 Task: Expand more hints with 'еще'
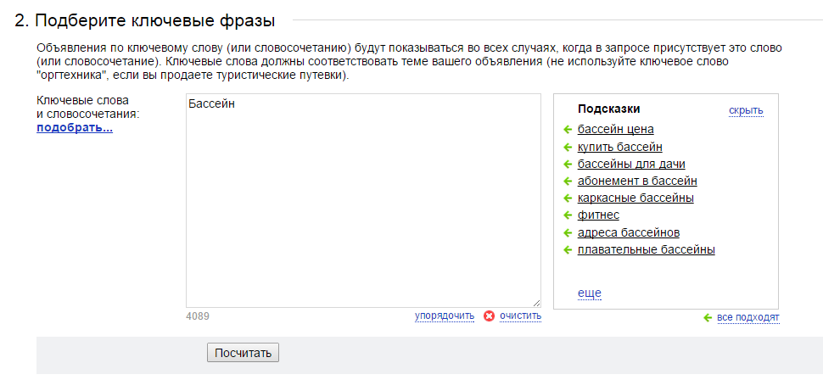coord(590,293)
